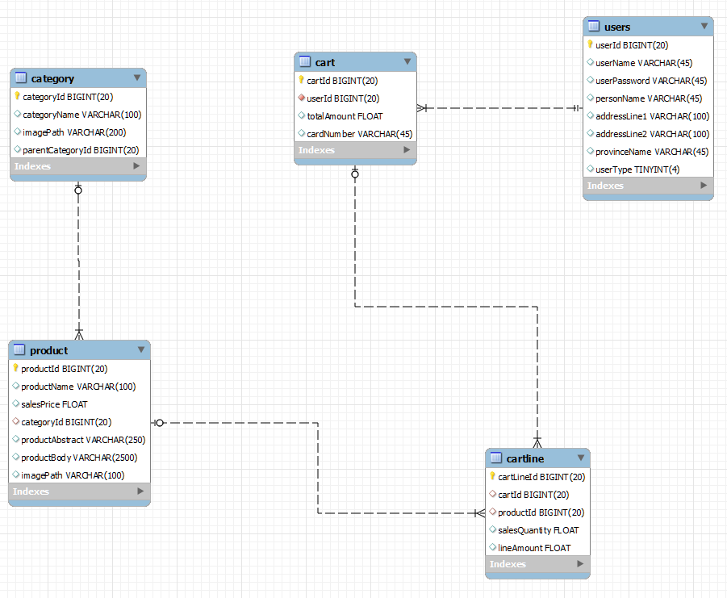Expand the Indexes section of product table
727x598 pixels.
click(x=140, y=491)
